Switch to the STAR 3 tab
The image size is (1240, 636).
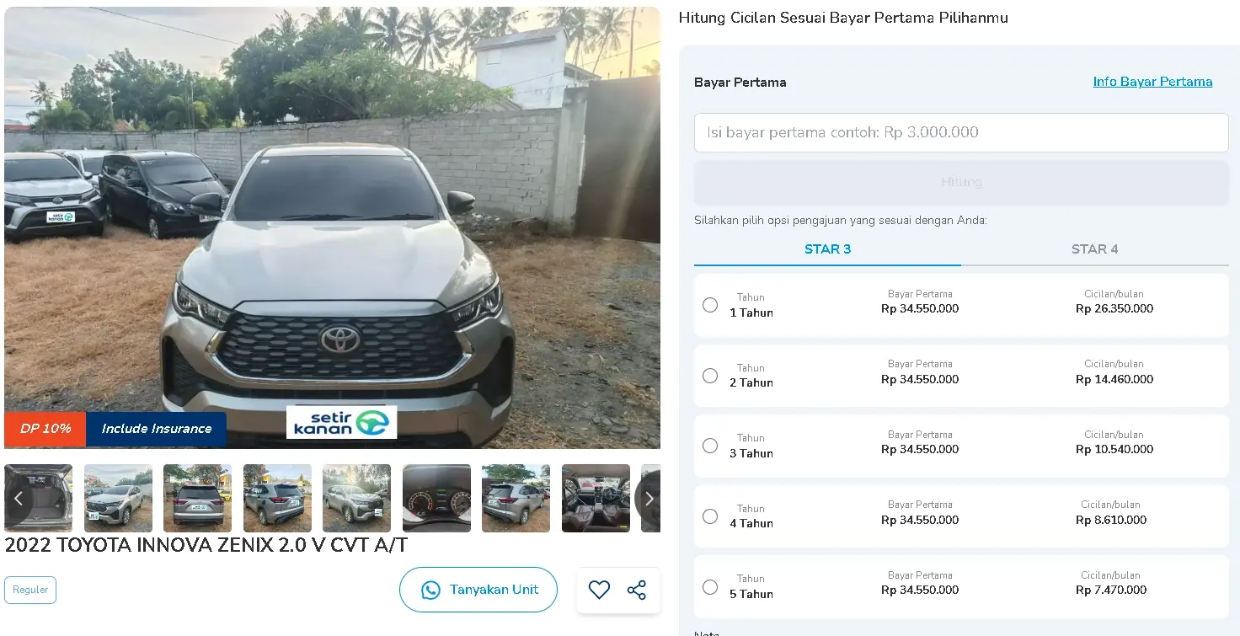(x=827, y=249)
